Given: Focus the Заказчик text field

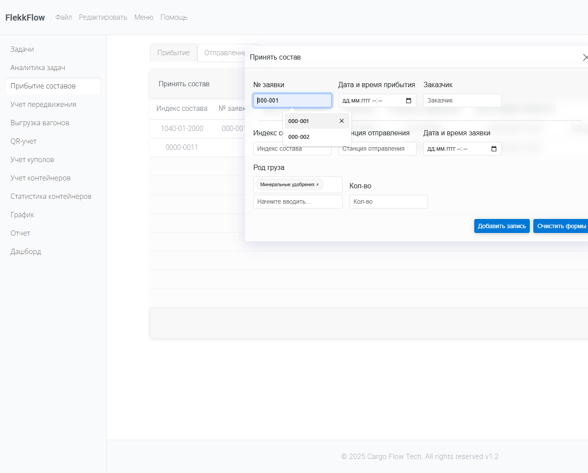Looking at the screenshot, I should [462, 100].
